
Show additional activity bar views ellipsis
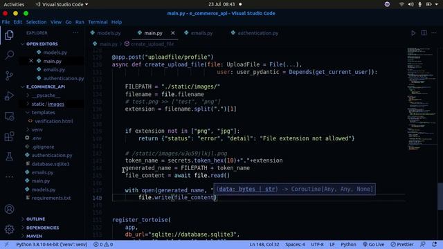pos(9,177)
